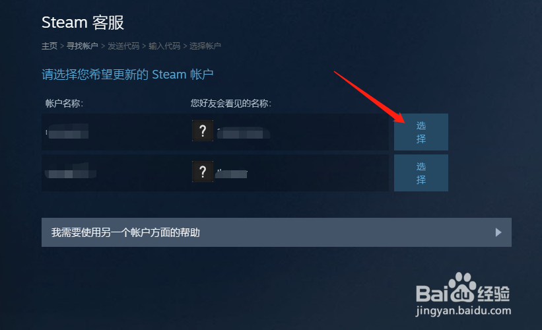Click the blurred friend display name in first row

(244, 133)
